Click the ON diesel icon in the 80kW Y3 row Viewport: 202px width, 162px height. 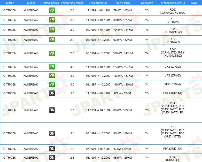[x=52, y=110]
